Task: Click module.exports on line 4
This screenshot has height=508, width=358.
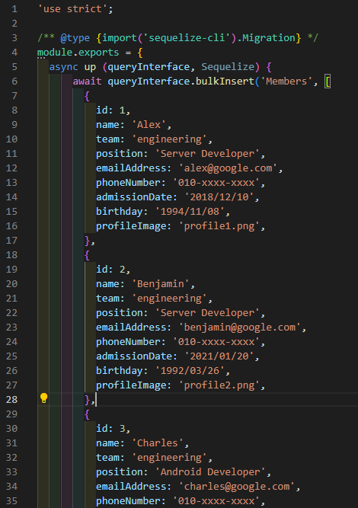Action: (x=78, y=52)
